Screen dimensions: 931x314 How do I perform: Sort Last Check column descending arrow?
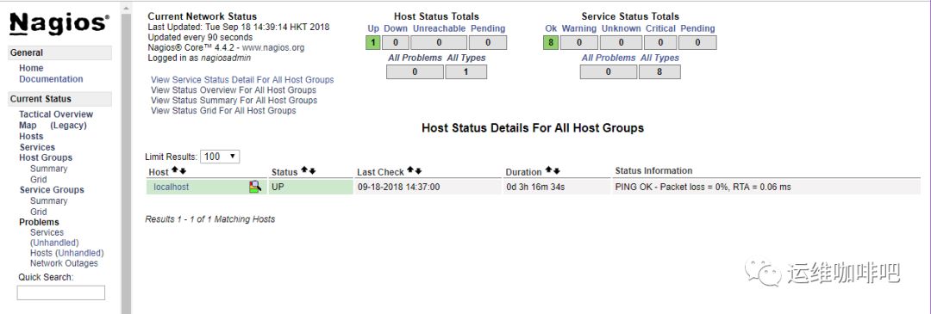(x=418, y=170)
